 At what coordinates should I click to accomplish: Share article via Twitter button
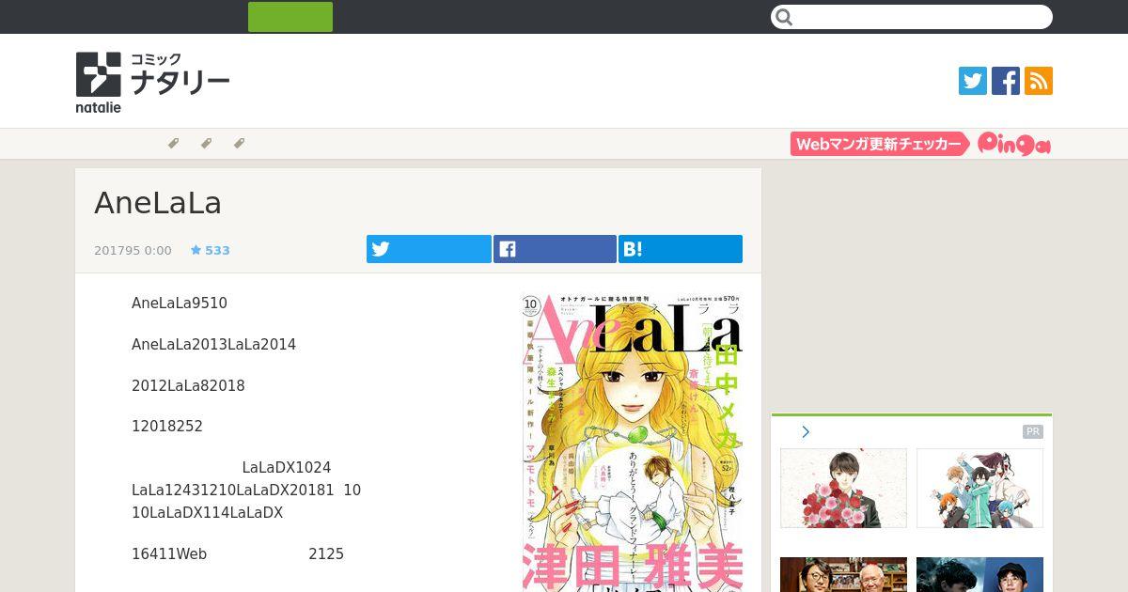[x=429, y=249]
